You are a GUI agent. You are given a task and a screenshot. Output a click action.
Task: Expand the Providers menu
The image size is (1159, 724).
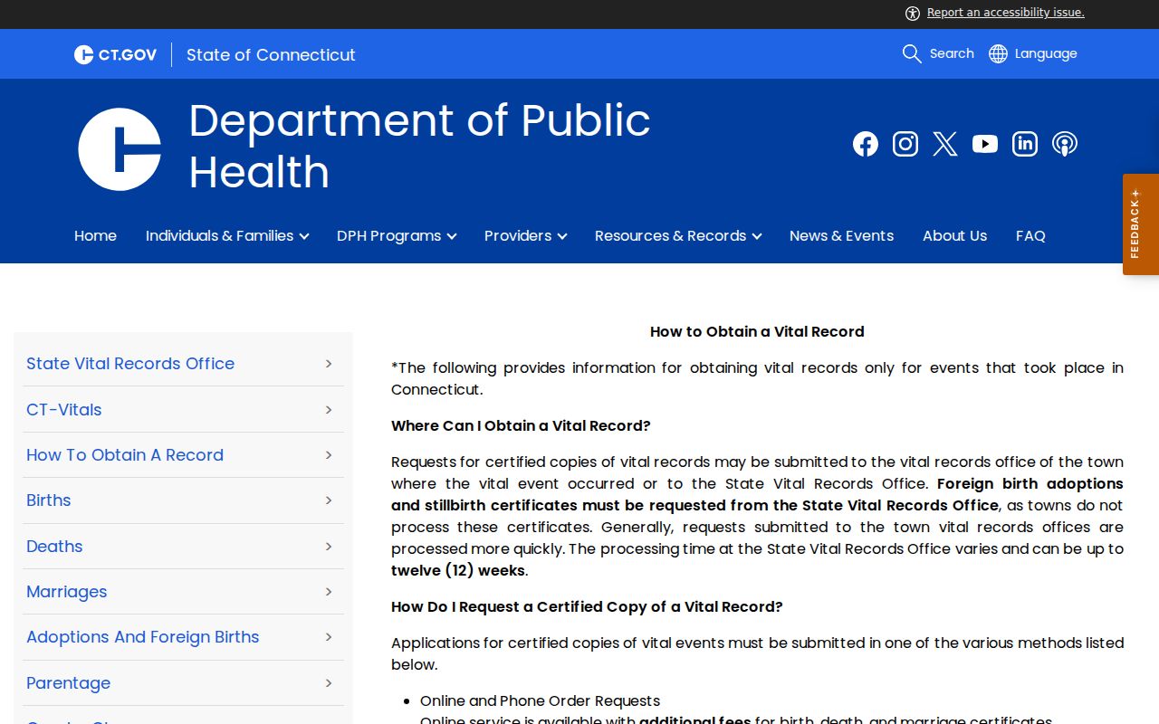(x=525, y=235)
